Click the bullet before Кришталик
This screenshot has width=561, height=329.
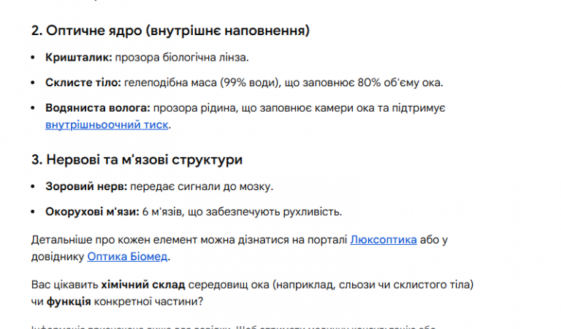click(36, 56)
